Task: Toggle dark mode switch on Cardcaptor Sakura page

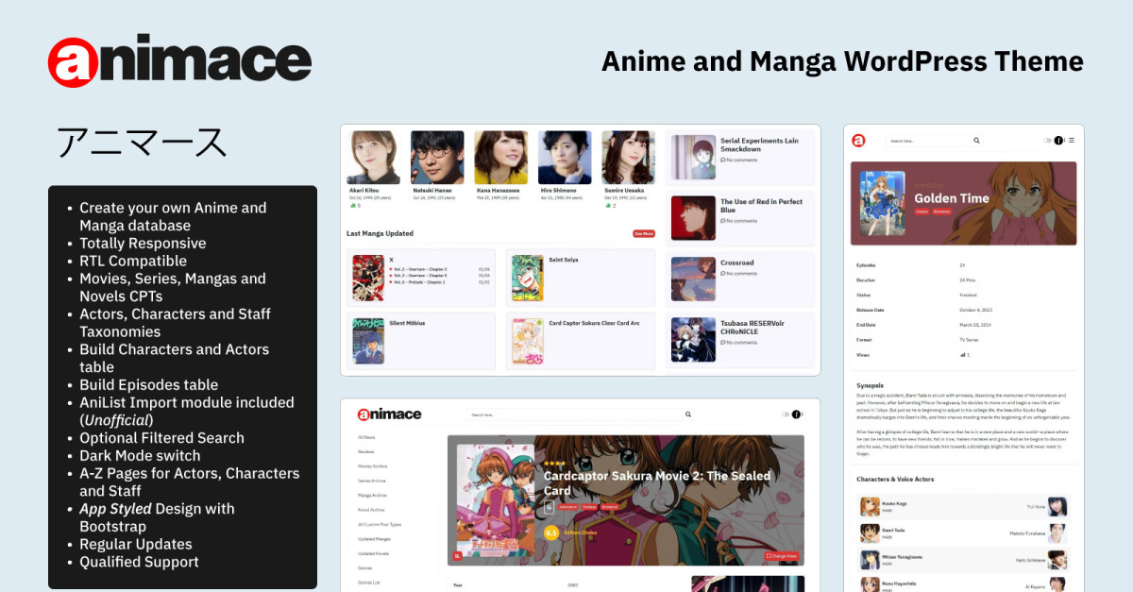Action: pyautogui.click(x=785, y=414)
